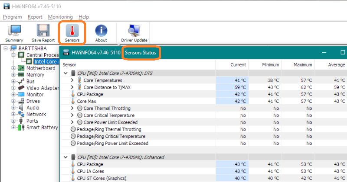Screen dimensions: 347x182
Task: Select the Smart Battery tree icon
Action: click(21, 128)
